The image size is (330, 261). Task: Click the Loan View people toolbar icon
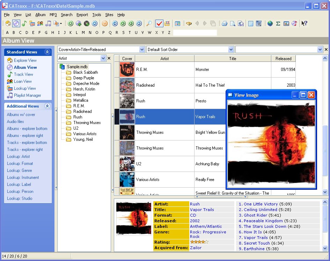point(40,23)
